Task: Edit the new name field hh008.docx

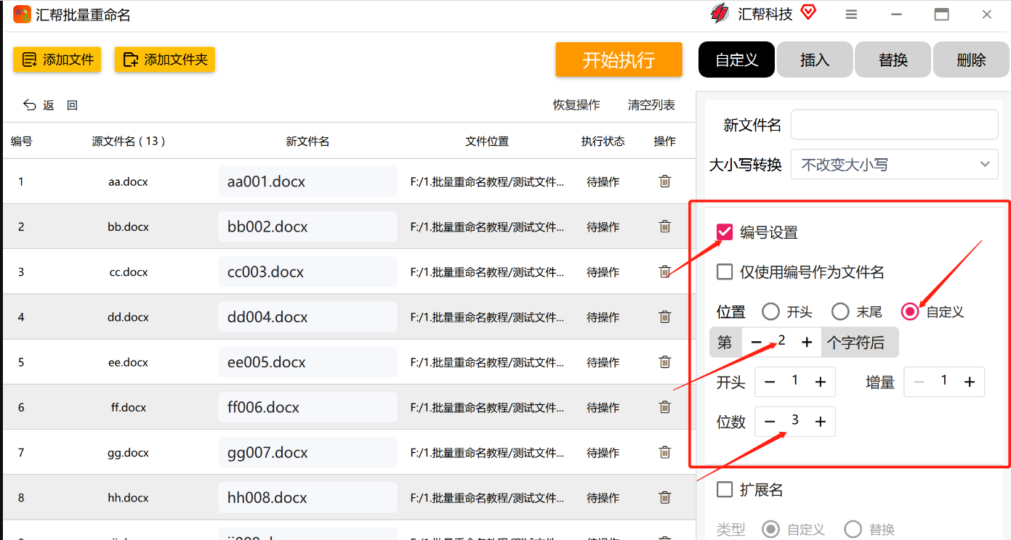Action: 307,497
